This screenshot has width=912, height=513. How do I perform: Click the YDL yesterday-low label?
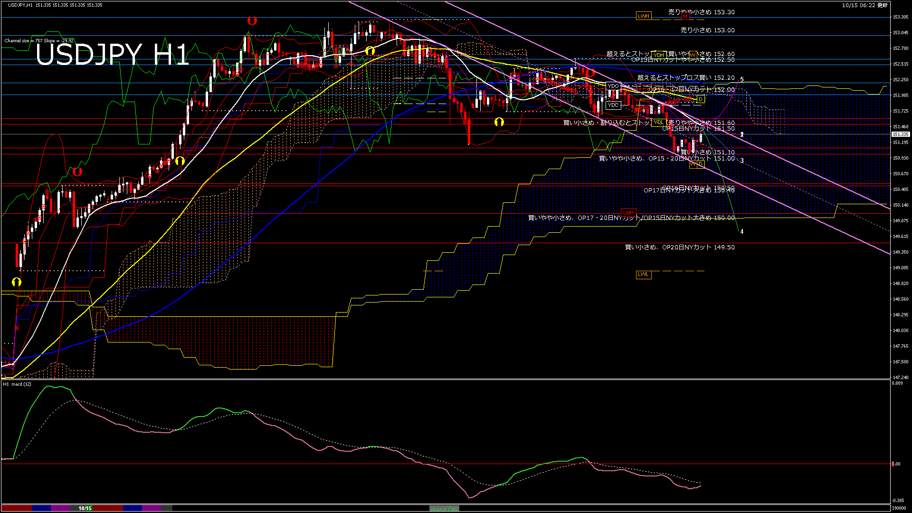point(658,123)
